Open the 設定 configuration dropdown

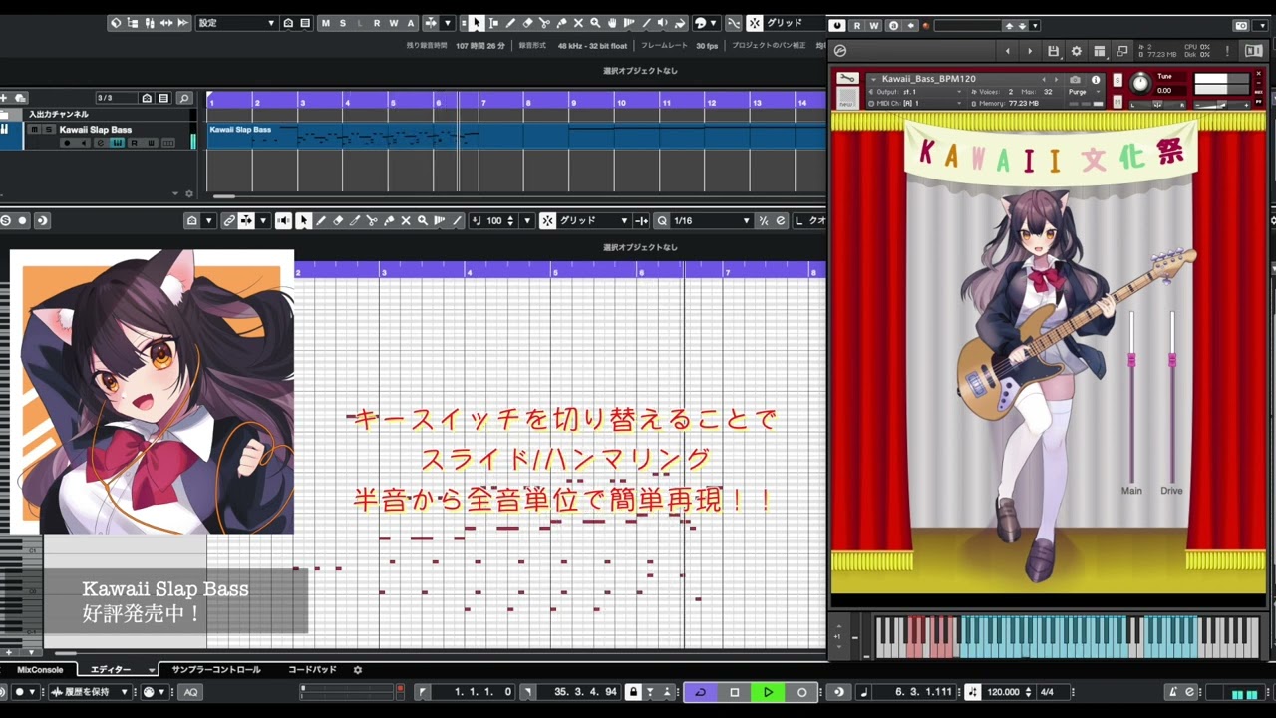tap(236, 23)
